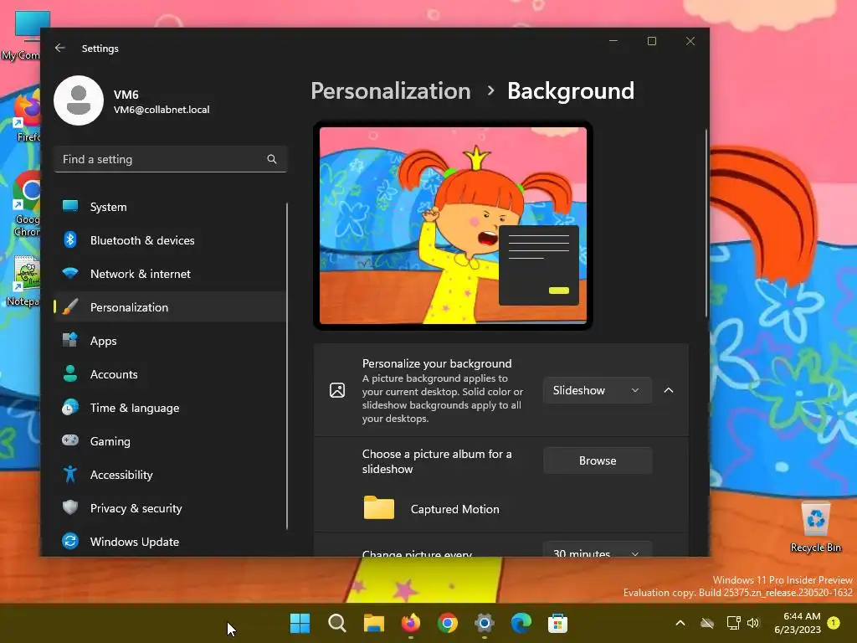Click the search magnifier in Find a setting
The width and height of the screenshot is (857, 643).
tap(272, 159)
